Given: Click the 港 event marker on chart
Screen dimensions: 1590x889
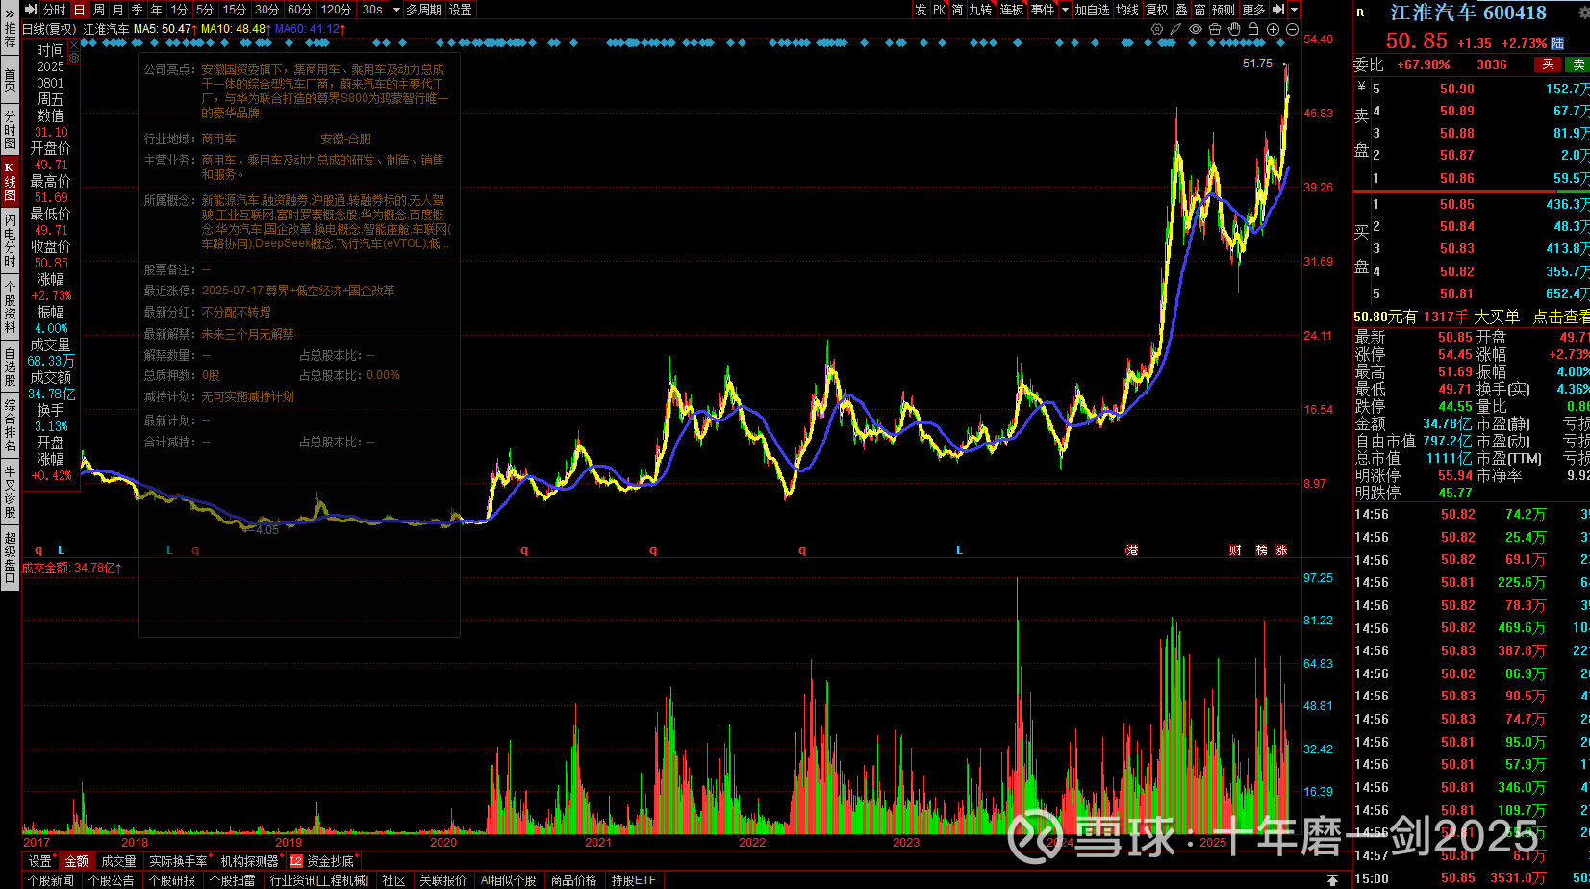Looking at the screenshot, I should [1132, 550].
